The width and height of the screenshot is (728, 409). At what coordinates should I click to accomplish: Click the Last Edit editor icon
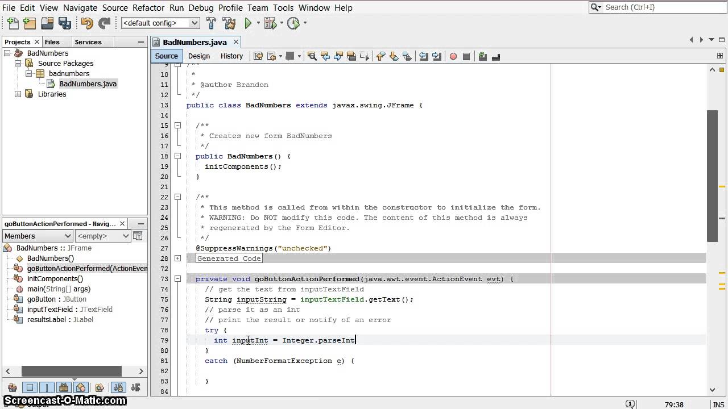[258, 56]
